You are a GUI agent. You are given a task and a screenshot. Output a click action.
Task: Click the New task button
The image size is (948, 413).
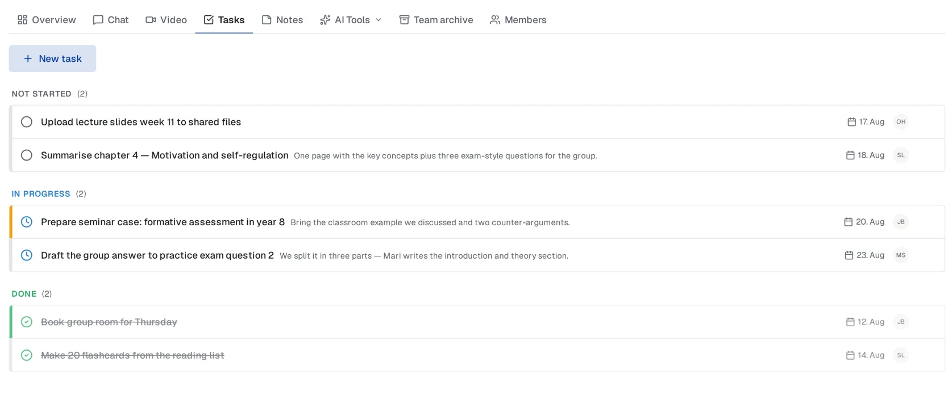[52, 58]
